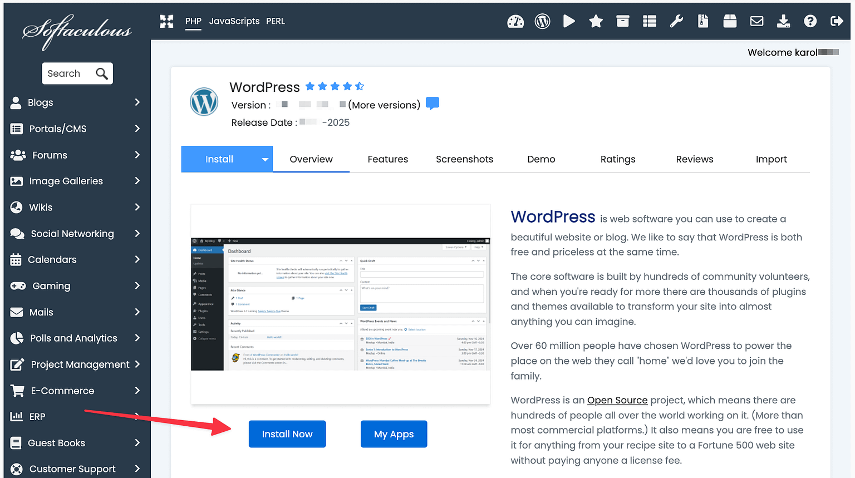Sign out using the logout arrow icon

click(x=837, y=21)
